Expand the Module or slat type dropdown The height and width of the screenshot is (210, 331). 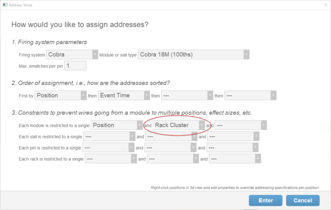coord(193,55)
